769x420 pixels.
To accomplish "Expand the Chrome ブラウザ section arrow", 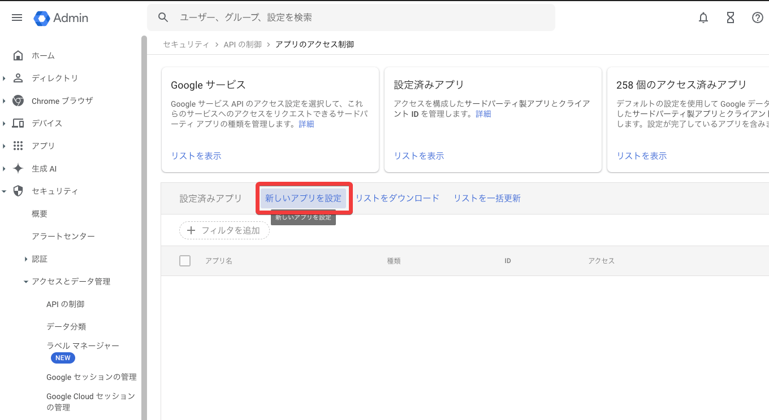I will tap(4, 100).
